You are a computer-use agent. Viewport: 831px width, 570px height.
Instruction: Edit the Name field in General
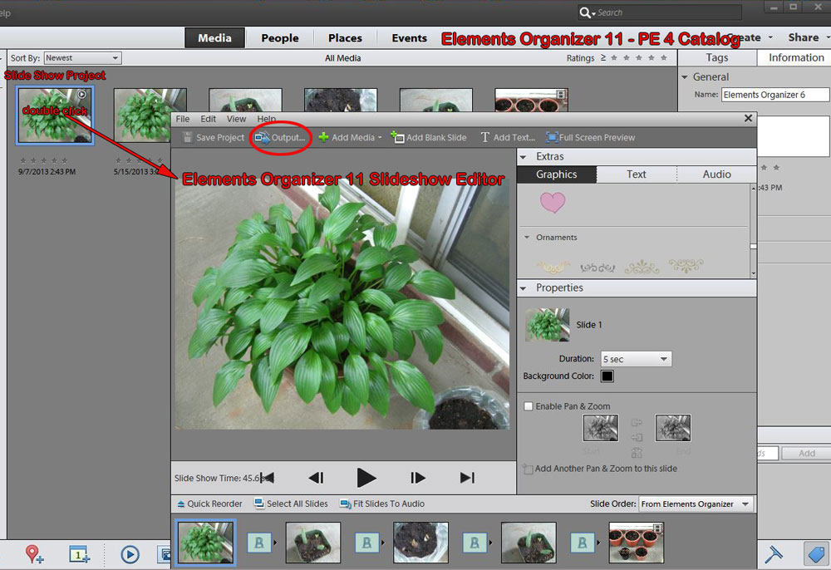click(774, 95)
